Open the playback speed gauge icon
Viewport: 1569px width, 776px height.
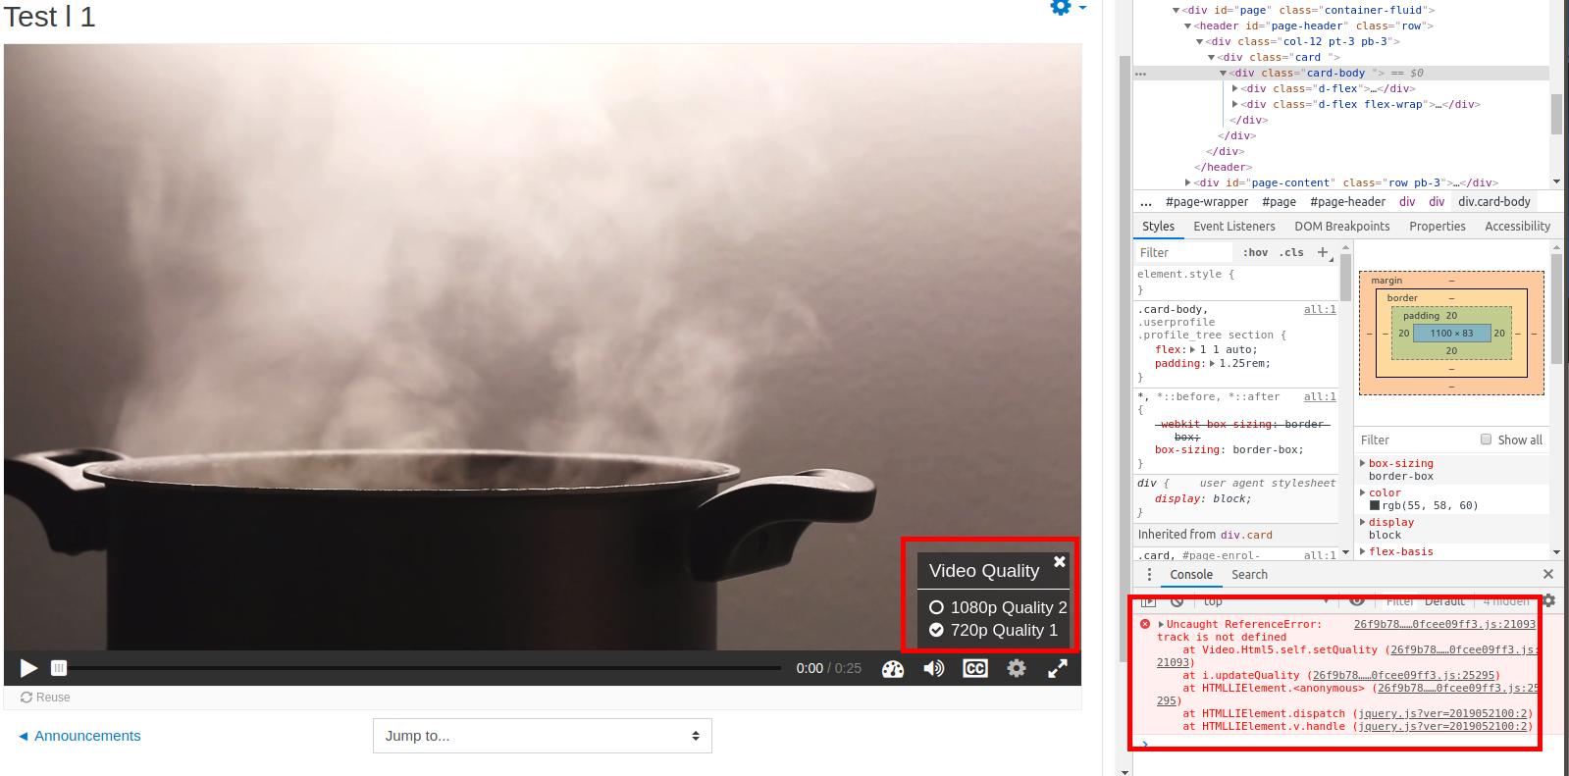(893, 669)
